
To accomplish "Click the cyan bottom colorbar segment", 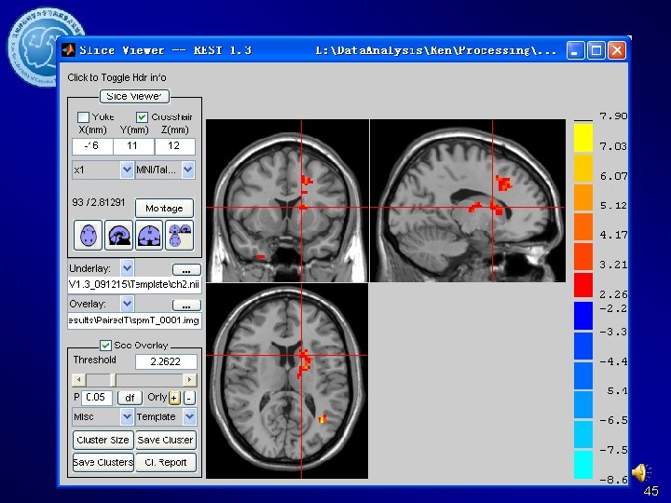I will tap(582, 465).
